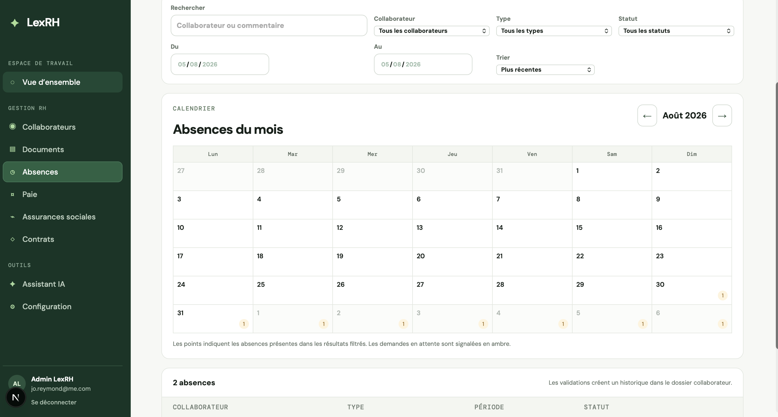Image resolution: width=778 pixels, height=417 pixels.
Task: Click the LexRH star logo icon
Action: (14, 23)
